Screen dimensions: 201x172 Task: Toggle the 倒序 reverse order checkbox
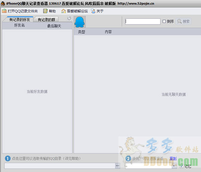pos(164,21)
